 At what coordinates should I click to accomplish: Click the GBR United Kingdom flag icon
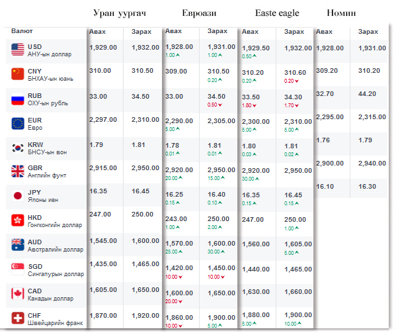pyautogui.click(x=18, y=171)
